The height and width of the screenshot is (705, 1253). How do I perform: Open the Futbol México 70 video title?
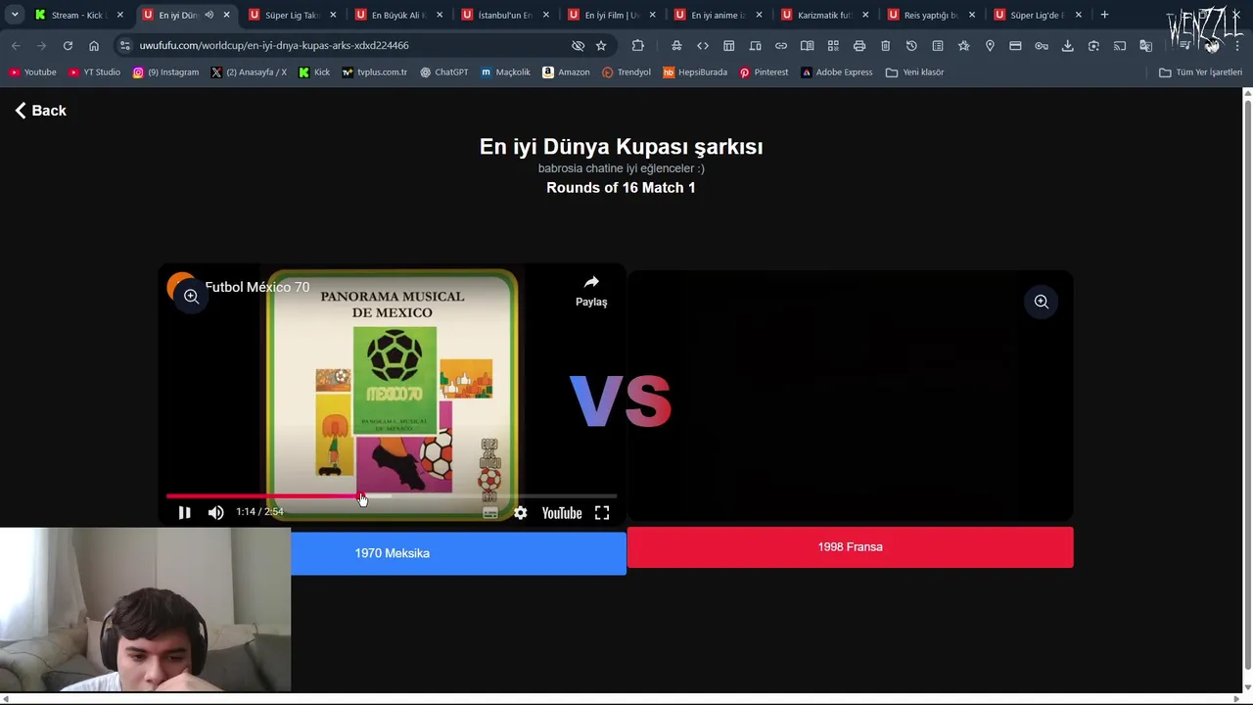[257, 287]
